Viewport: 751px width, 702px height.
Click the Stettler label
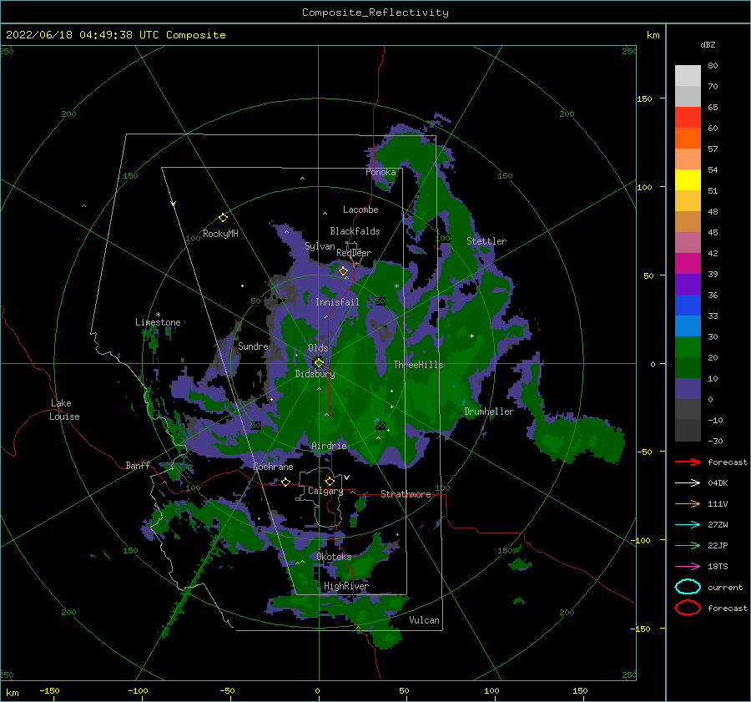click(x=486, y=241)
